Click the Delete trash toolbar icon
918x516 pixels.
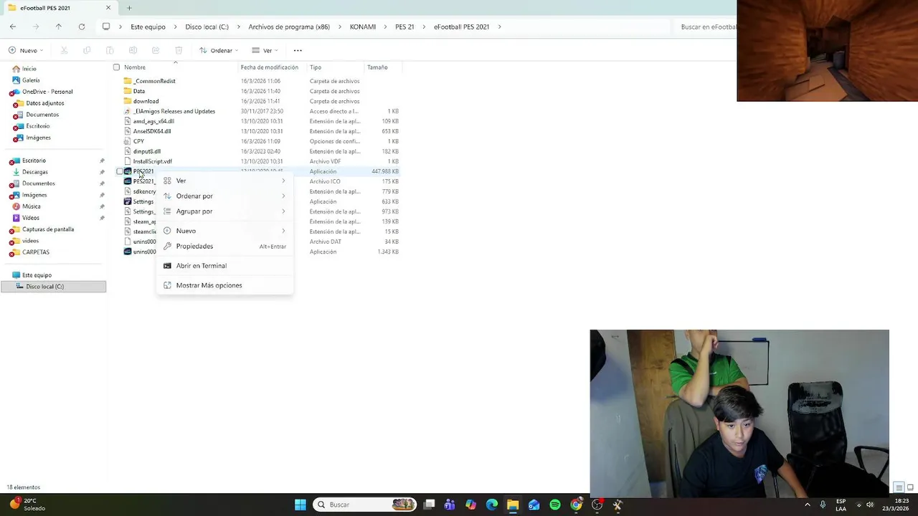click(179, 50)
